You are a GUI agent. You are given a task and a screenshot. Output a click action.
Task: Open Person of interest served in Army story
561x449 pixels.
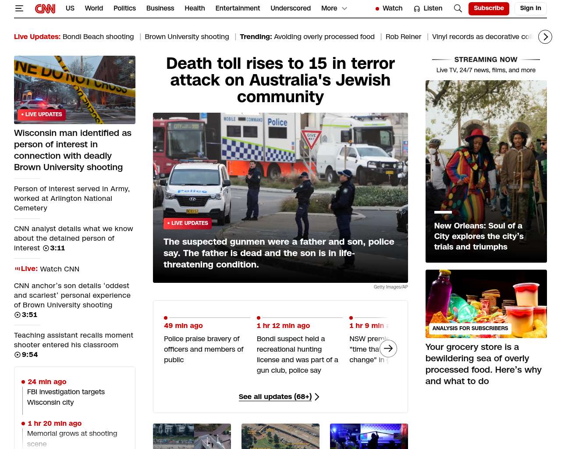tap(72, 198)
